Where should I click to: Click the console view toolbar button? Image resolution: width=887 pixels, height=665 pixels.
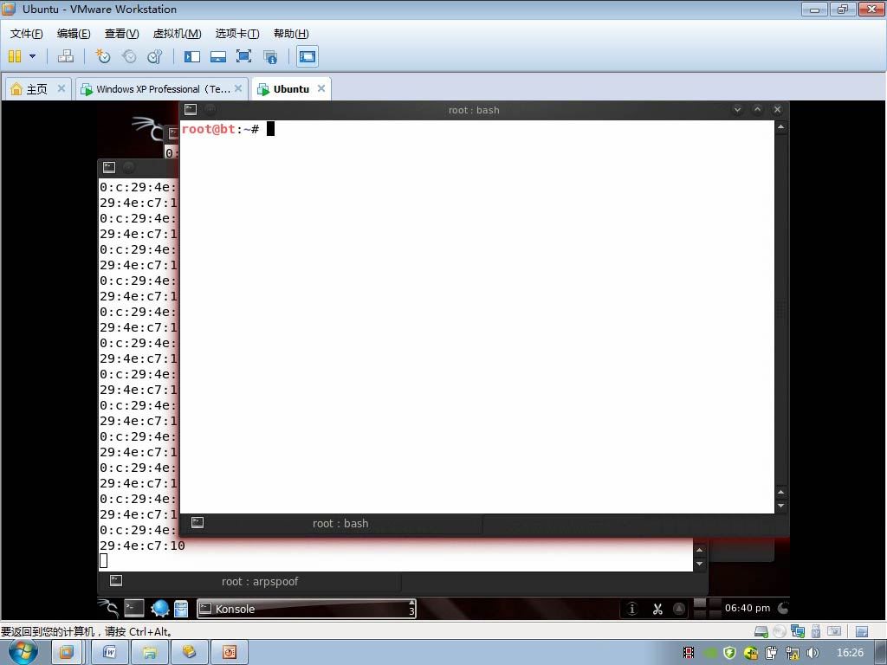[x=308, y=56]
